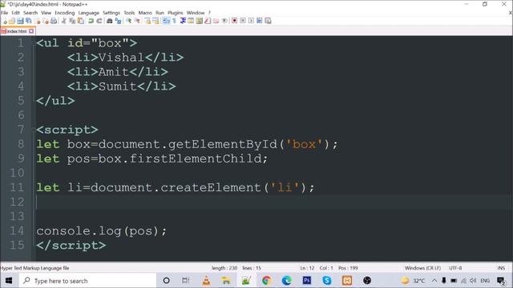Open Find with the binoculars icon
Viewport: 513px width, 288px height.
pos(110,21)
